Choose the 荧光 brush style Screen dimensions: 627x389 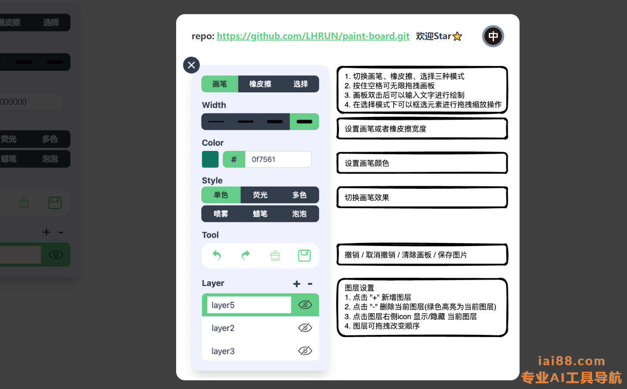click(x=260, y=195)
